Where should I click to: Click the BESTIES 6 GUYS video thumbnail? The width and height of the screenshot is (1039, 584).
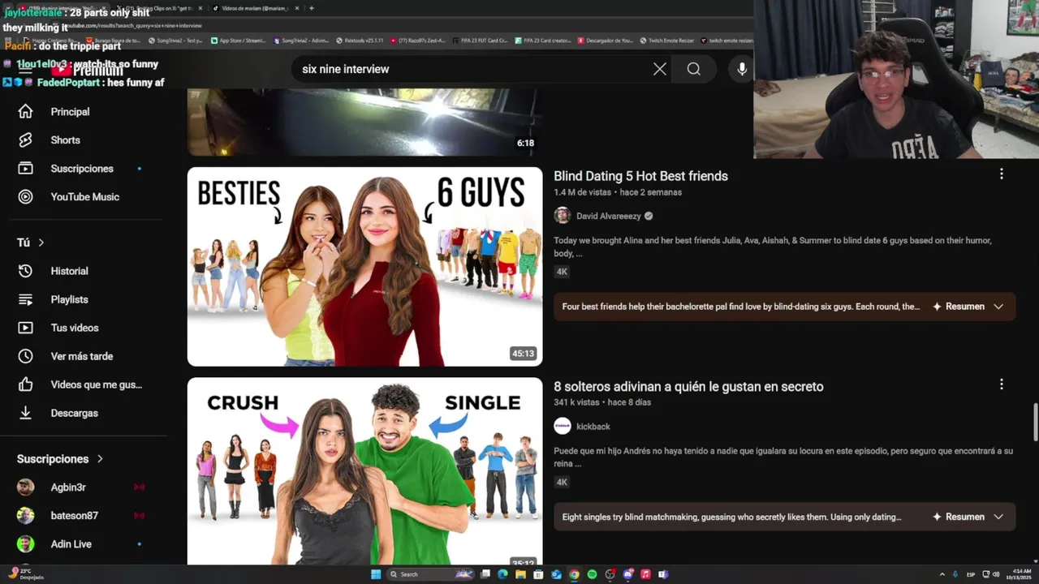pyautogui.click(x=364, y=267)
